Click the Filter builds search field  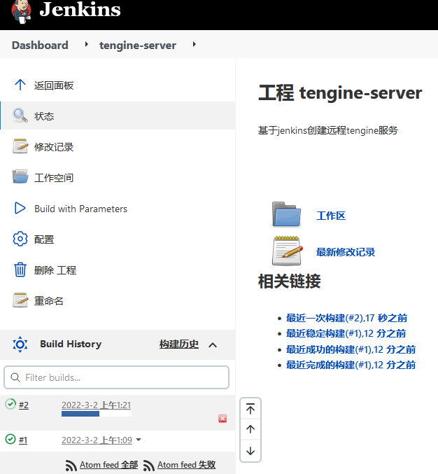[x=116, y=377]
